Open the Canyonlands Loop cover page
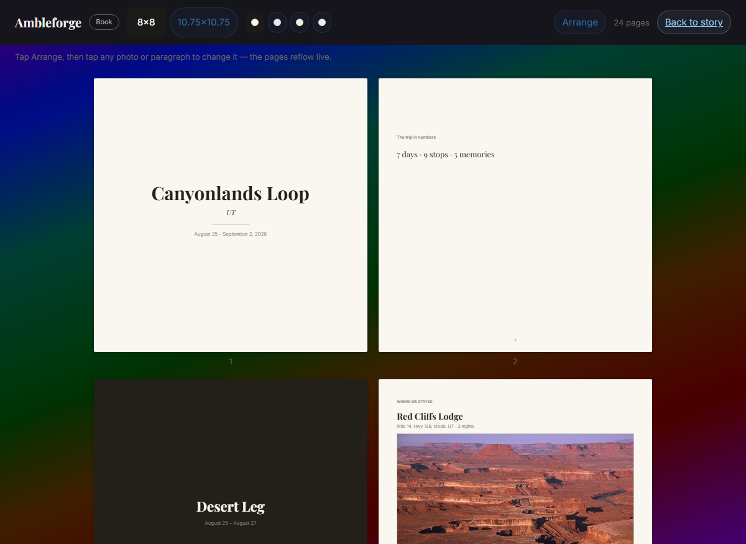The height and width of the screenshot is (544, 746). (x=231, y=215)
